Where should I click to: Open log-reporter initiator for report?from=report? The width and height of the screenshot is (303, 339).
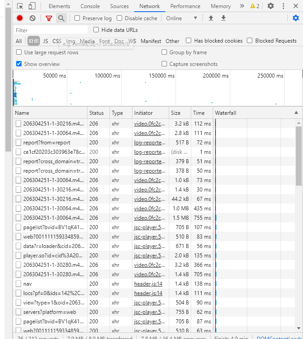pyautogui.click(x=150, y=143)
